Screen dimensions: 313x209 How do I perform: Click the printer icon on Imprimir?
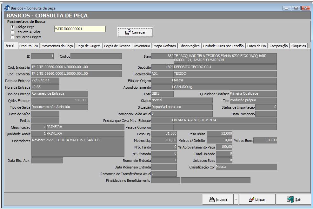pos(212,199)
